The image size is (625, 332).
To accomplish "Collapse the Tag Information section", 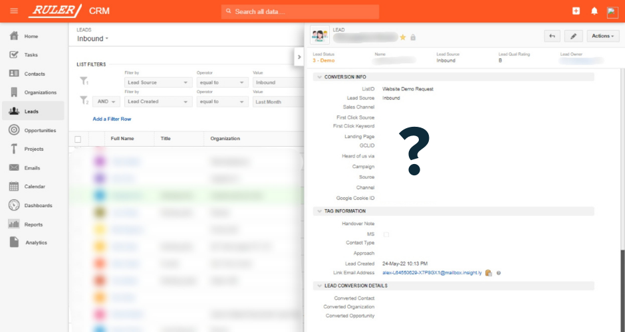I will pos(319,211).
